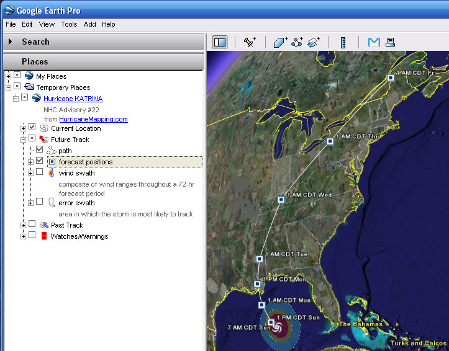This screenshot has width=449, height=351.
Task: Open the Hurricane KATRINA link
Action: 73,99
